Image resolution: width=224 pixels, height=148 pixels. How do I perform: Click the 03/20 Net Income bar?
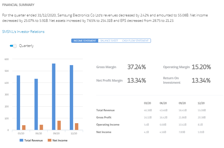tap(24, 128)
